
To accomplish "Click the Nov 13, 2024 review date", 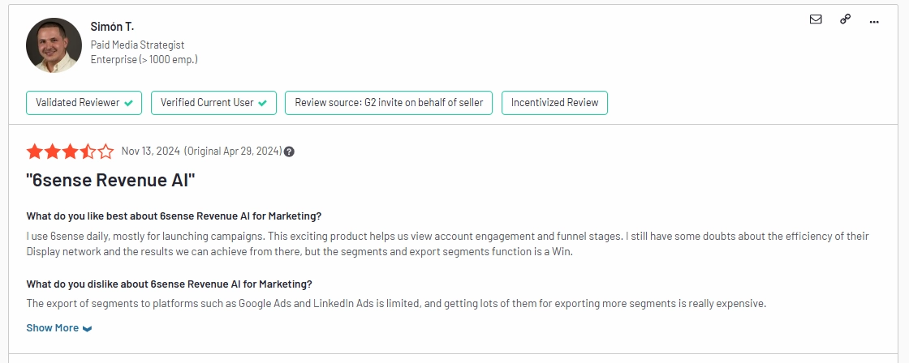I will [151, 151].
